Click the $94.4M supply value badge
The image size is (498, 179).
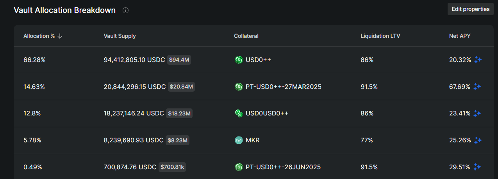pos(179,60)
